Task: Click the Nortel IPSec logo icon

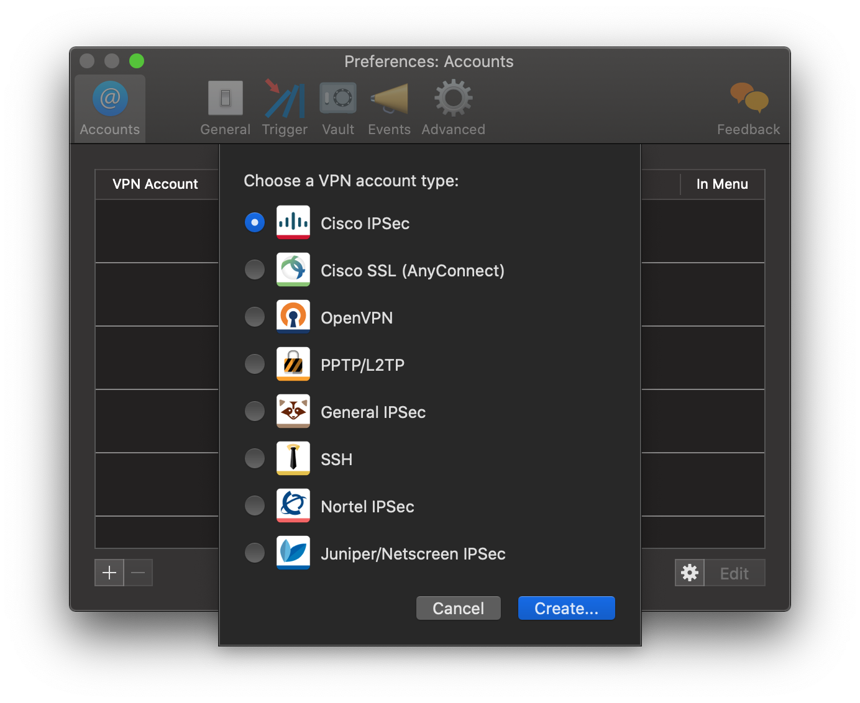Action: click(x=293, y=506)
